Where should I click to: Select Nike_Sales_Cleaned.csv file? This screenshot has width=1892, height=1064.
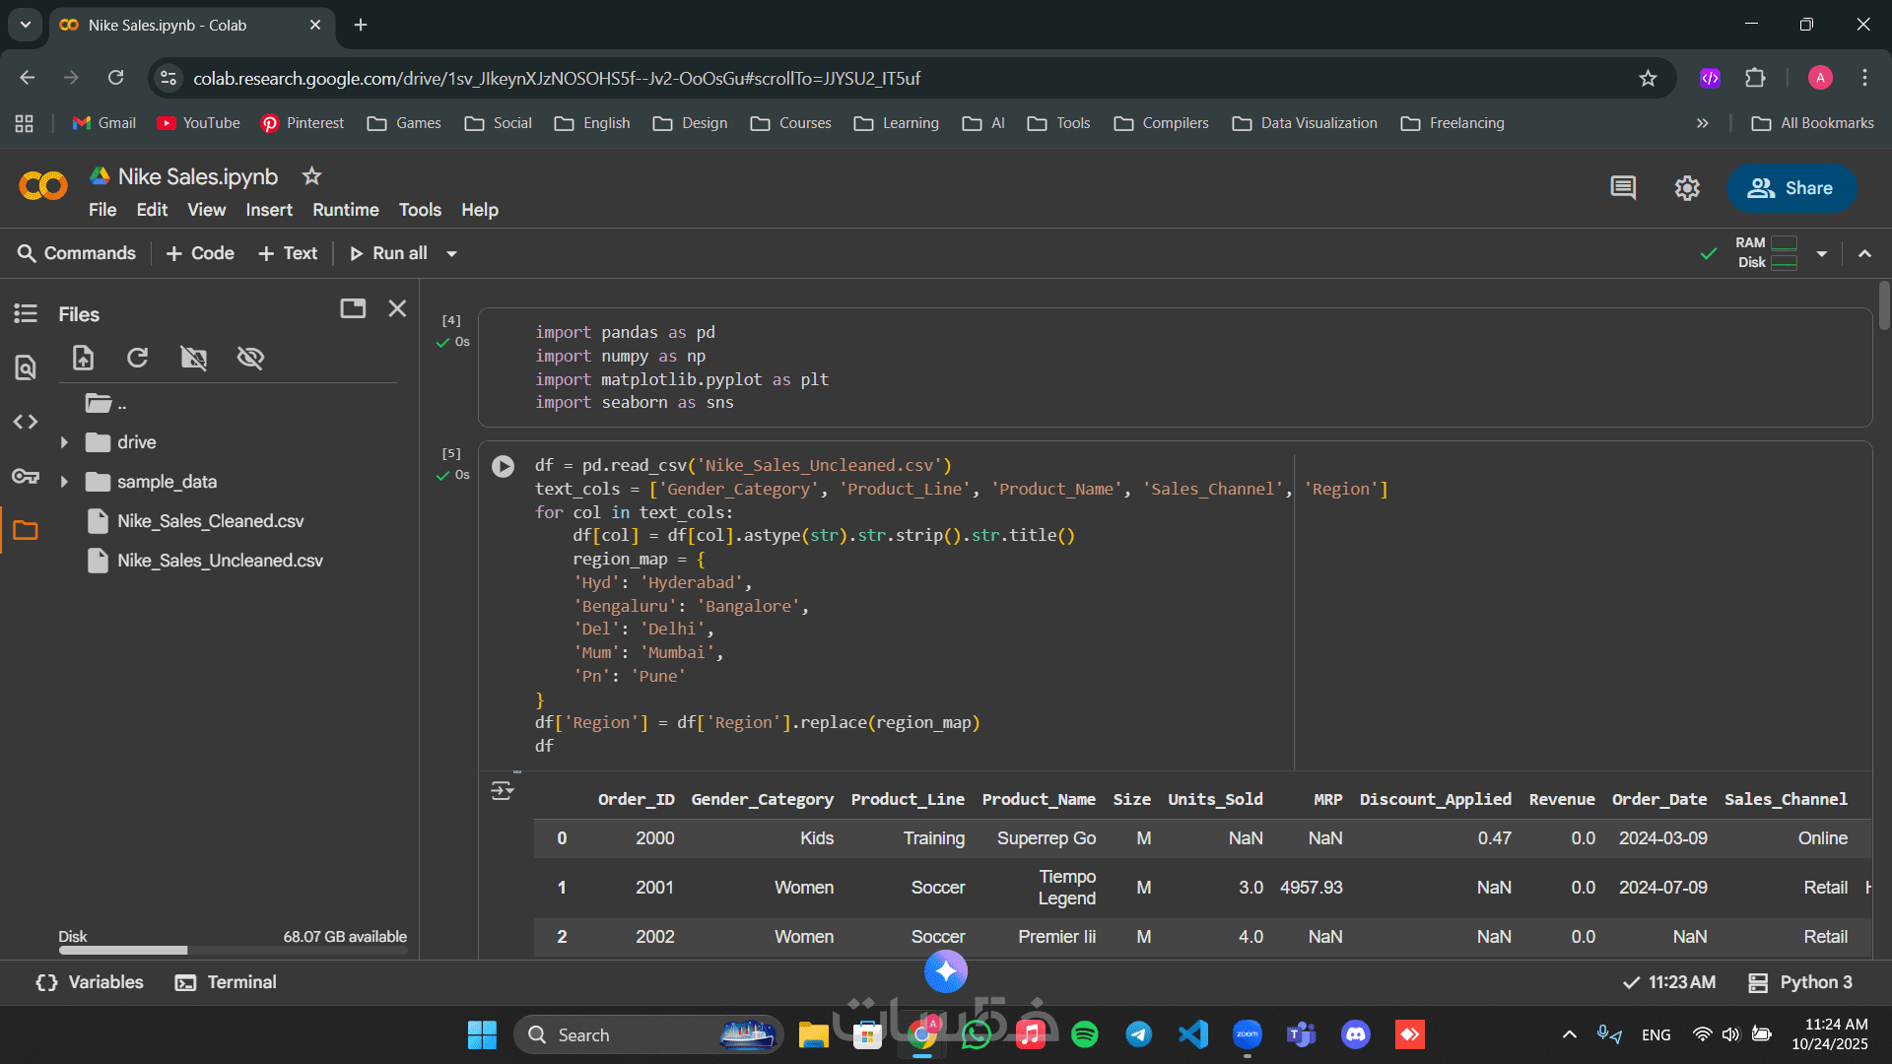pyautogui.click(x=210, y=521)
